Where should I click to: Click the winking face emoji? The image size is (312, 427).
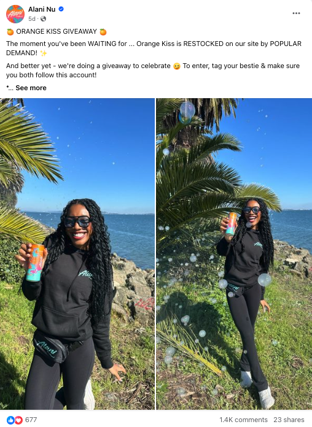[177, 66]
